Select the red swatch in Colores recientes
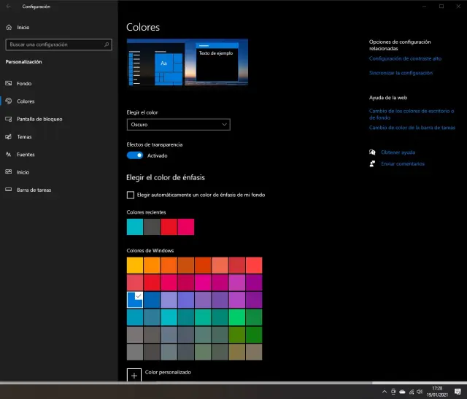The height and width of the screenshot is (399, 467). point(169,227)
